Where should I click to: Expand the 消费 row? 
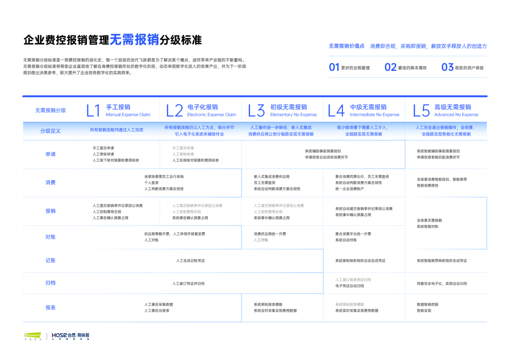(50, 183)
